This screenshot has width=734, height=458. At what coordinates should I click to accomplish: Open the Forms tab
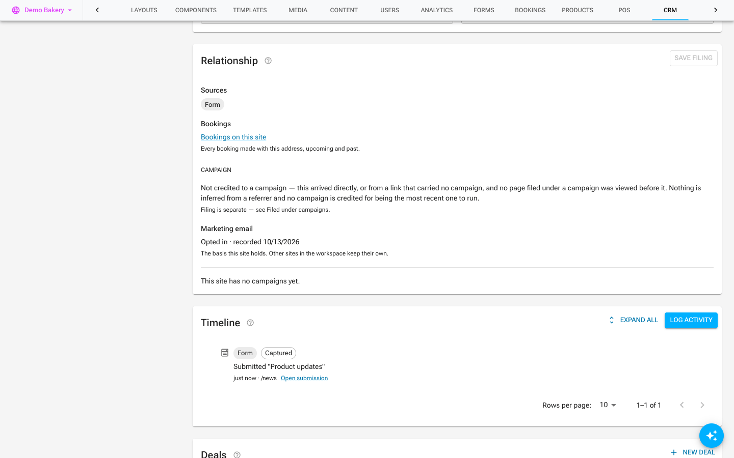pos(484,10)
